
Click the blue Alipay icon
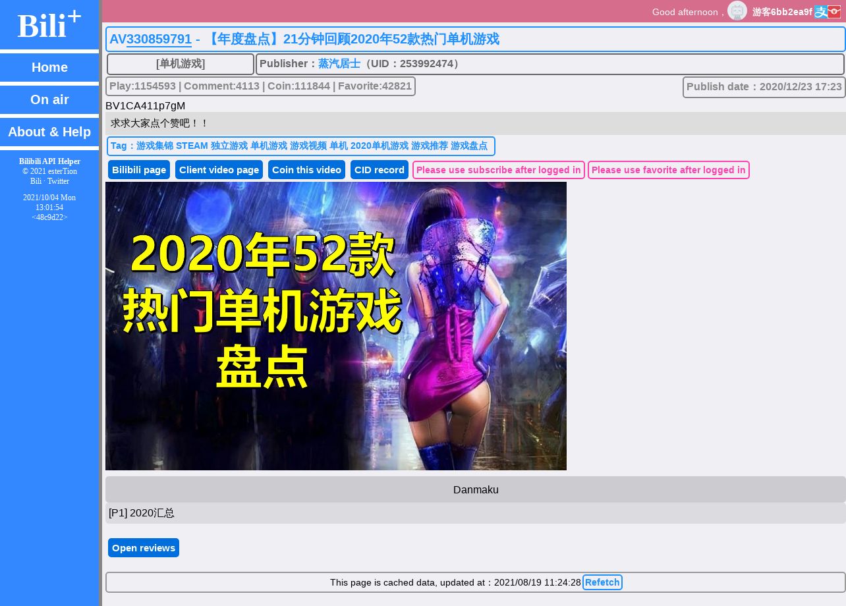tap(821, 12)
